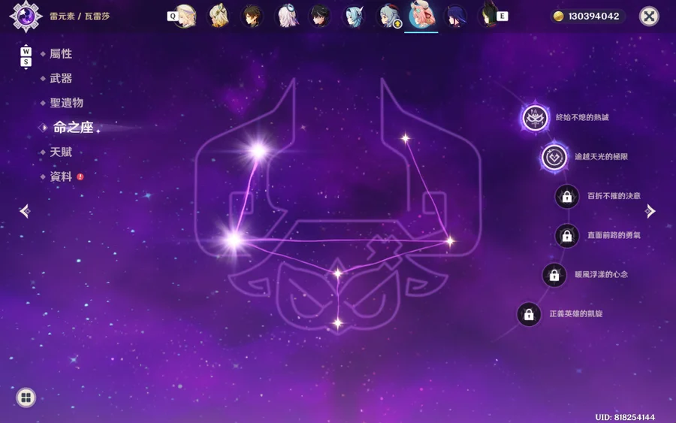Click the Mora amount 130394042

[x=593, y=17]
